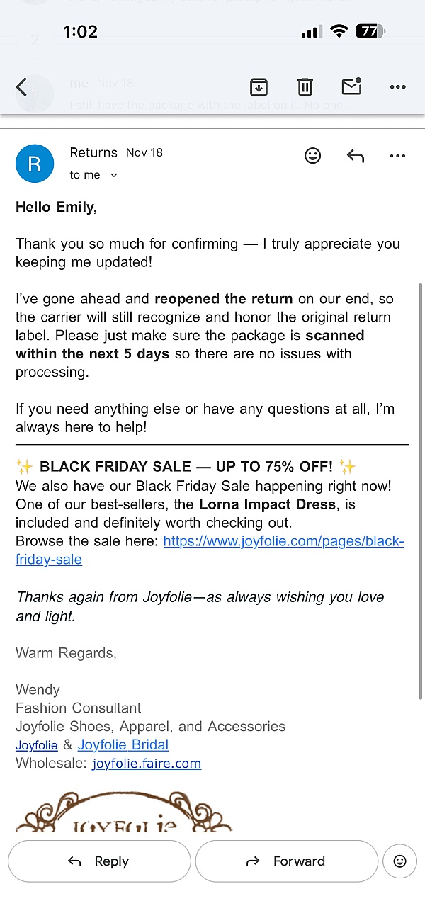Tap the sender name 'Returns'
The image size is (425, 923).
[x=93, y=153]
